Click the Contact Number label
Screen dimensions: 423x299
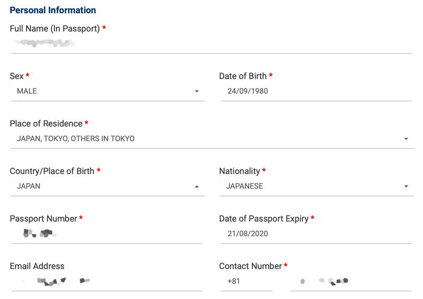[x=250, y=266]
